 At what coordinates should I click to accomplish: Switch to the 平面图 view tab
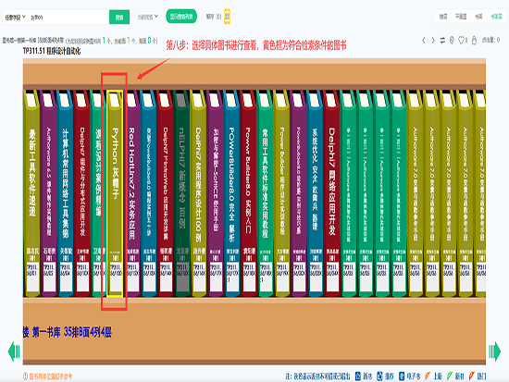click(x=461, y=17)
